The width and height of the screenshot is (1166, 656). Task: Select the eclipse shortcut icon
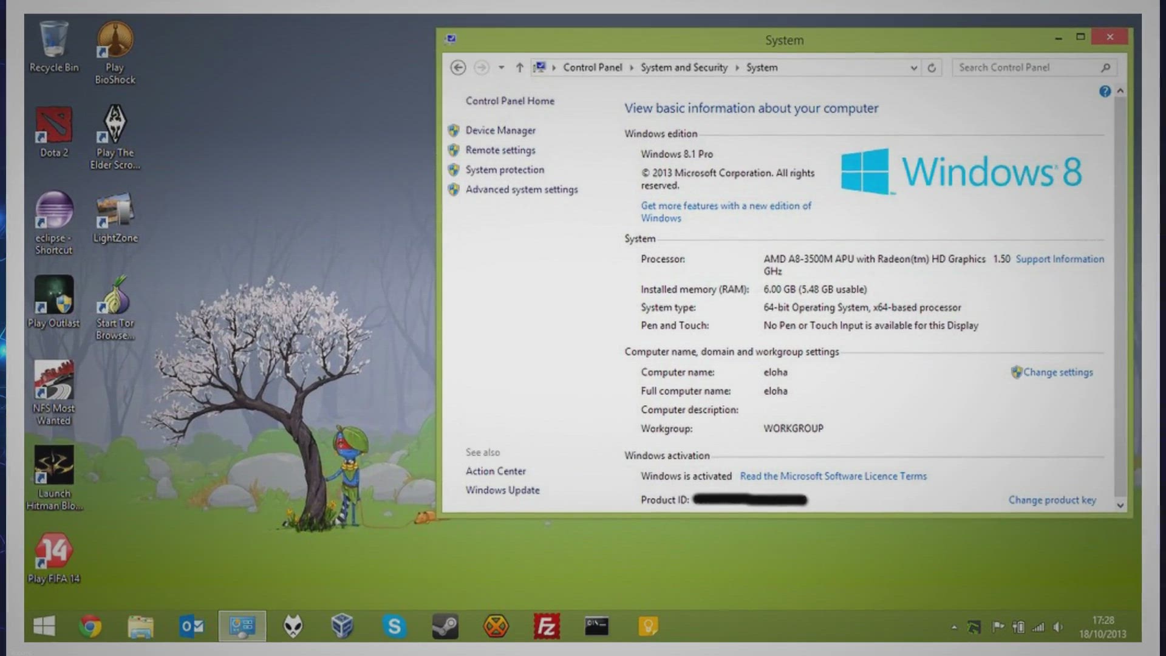click(x=53, y=223)
